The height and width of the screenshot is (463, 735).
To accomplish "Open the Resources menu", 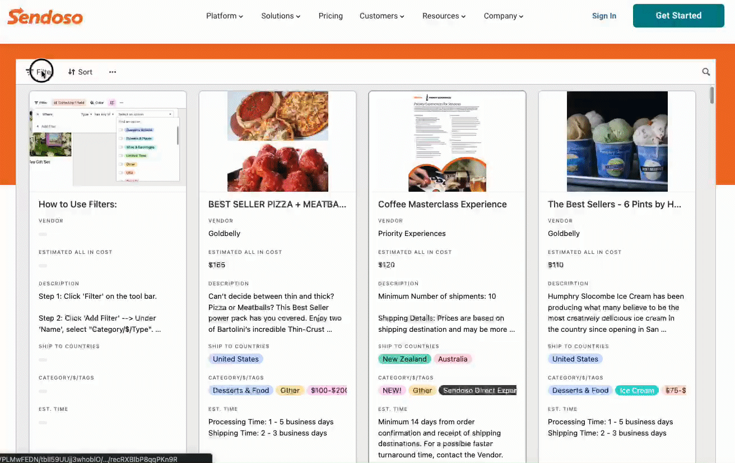I will click(444, 16).
